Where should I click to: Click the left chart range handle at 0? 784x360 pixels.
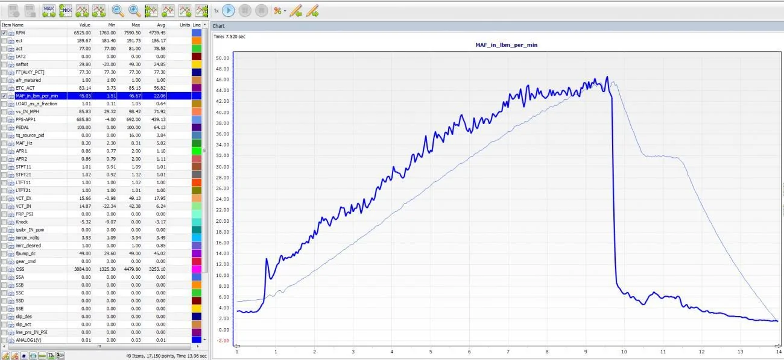tap(236, 346)
